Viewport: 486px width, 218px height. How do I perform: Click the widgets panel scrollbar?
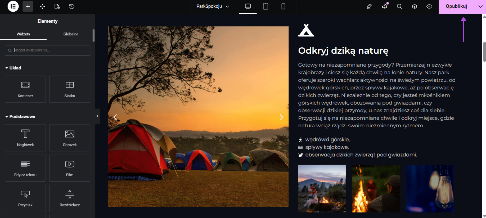point(94,35)
